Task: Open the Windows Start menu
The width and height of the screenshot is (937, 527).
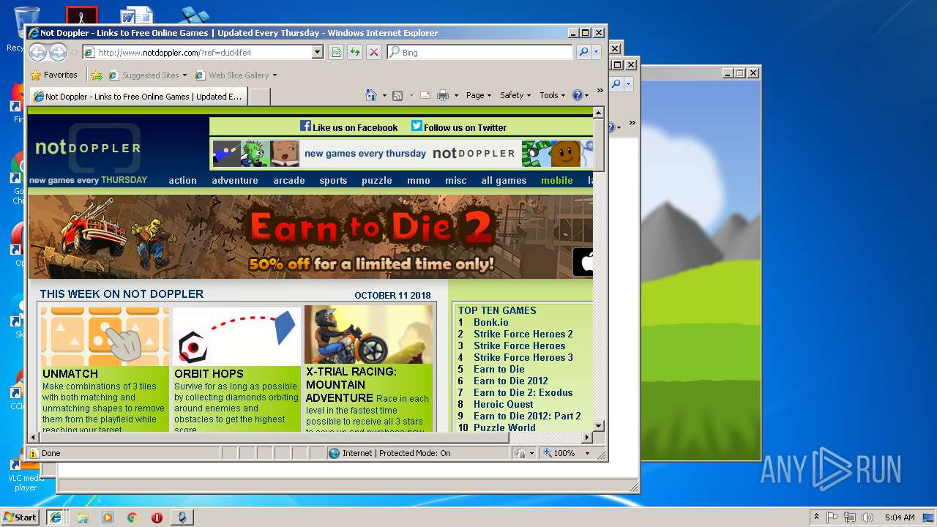Action: tap(20, 517)
